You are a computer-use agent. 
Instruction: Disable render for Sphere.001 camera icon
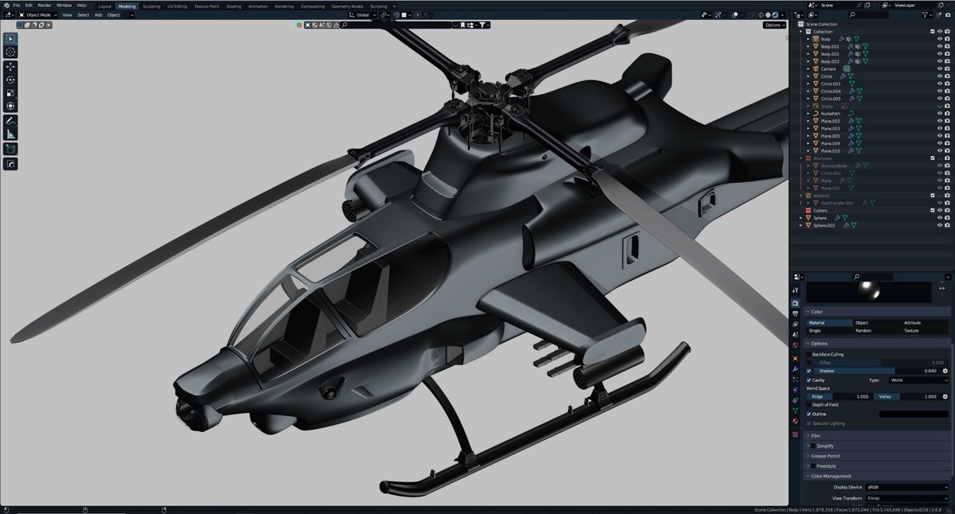point(947,226)
